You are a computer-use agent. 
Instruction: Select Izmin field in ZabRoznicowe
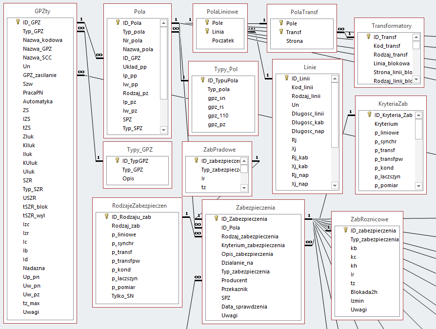(357, 301)
